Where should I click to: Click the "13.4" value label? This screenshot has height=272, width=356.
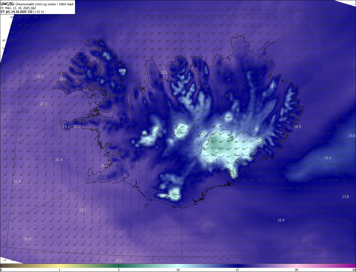[x=328, y=158]
